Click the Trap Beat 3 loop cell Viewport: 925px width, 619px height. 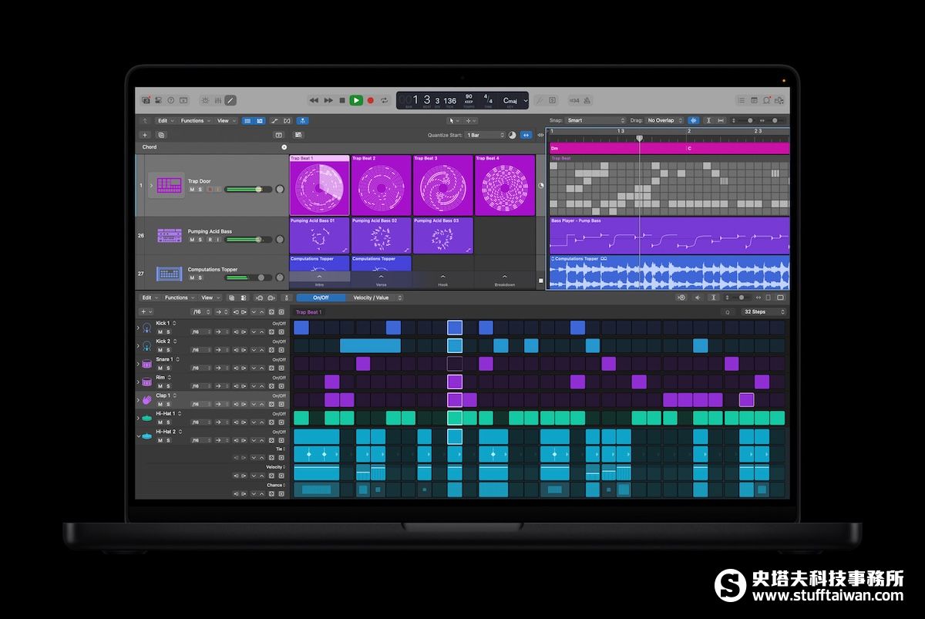click(x=442, y=186)
